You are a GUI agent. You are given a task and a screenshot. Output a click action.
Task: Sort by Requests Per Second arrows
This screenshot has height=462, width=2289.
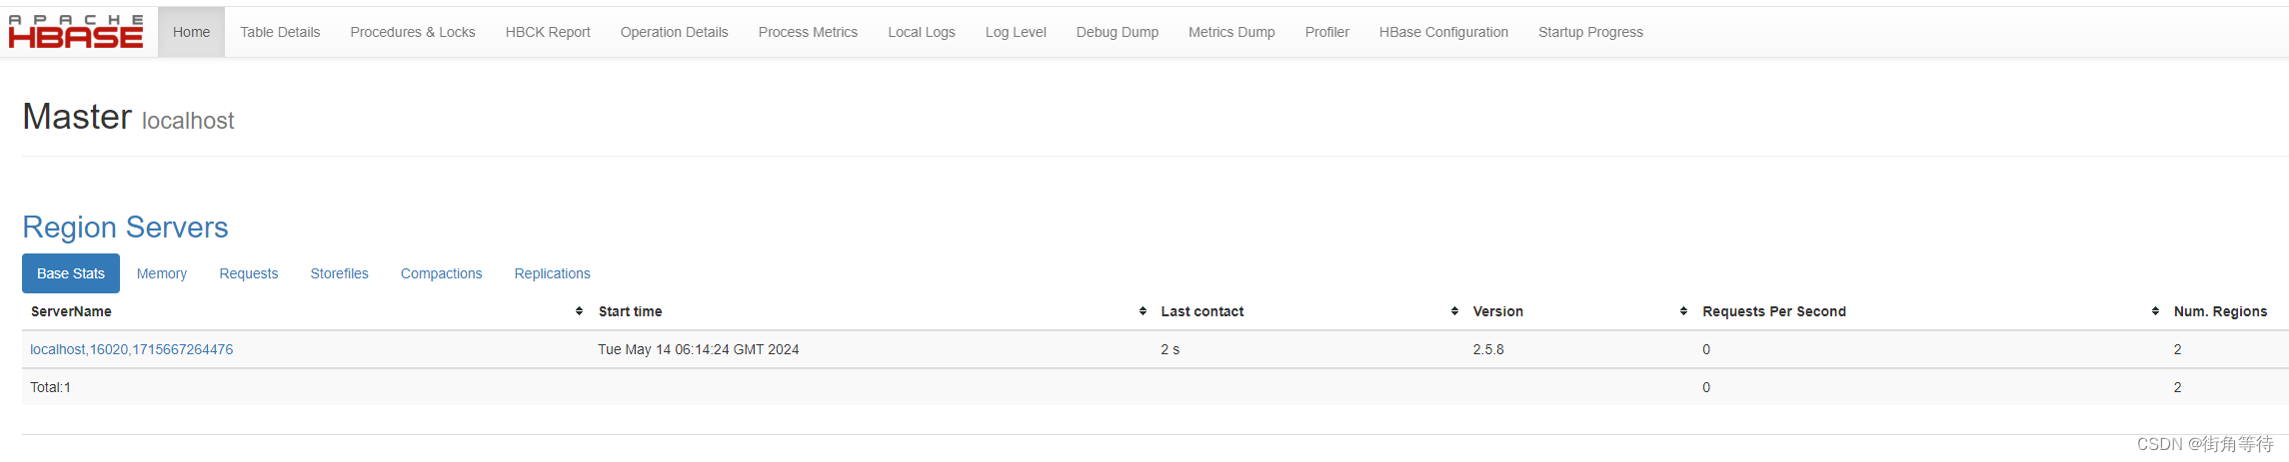pyautogui.click(x=2155, y=311)
